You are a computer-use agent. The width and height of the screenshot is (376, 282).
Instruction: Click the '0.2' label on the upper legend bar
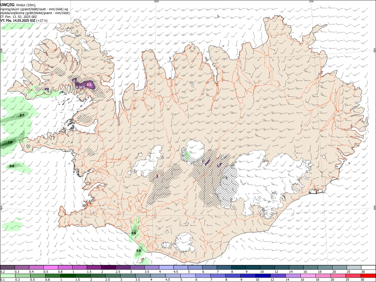coord(2,272)
